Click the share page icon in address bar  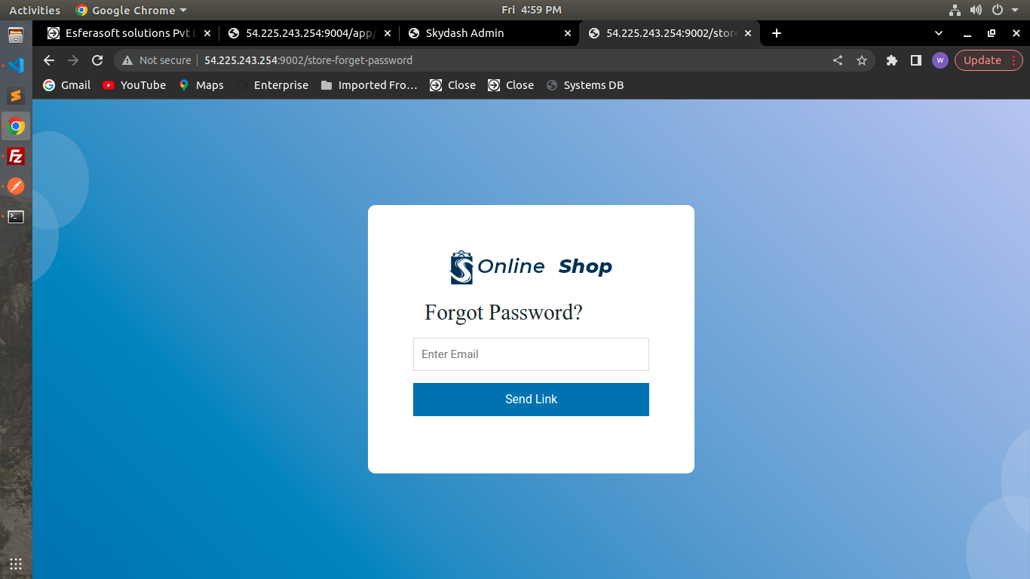click(x=838, y=60)
